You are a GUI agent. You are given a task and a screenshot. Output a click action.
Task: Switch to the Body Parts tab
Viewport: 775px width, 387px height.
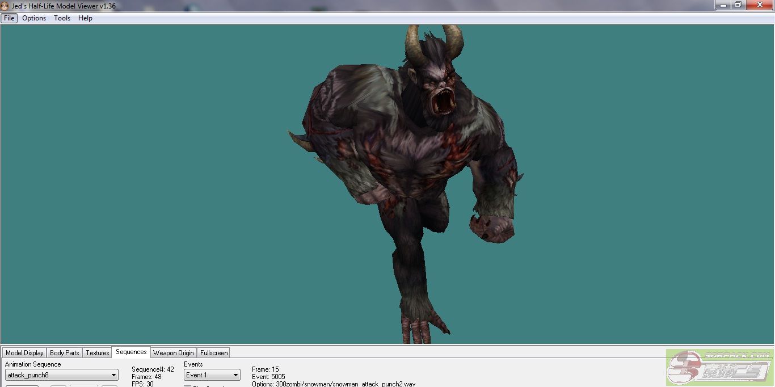pos(65,353)
